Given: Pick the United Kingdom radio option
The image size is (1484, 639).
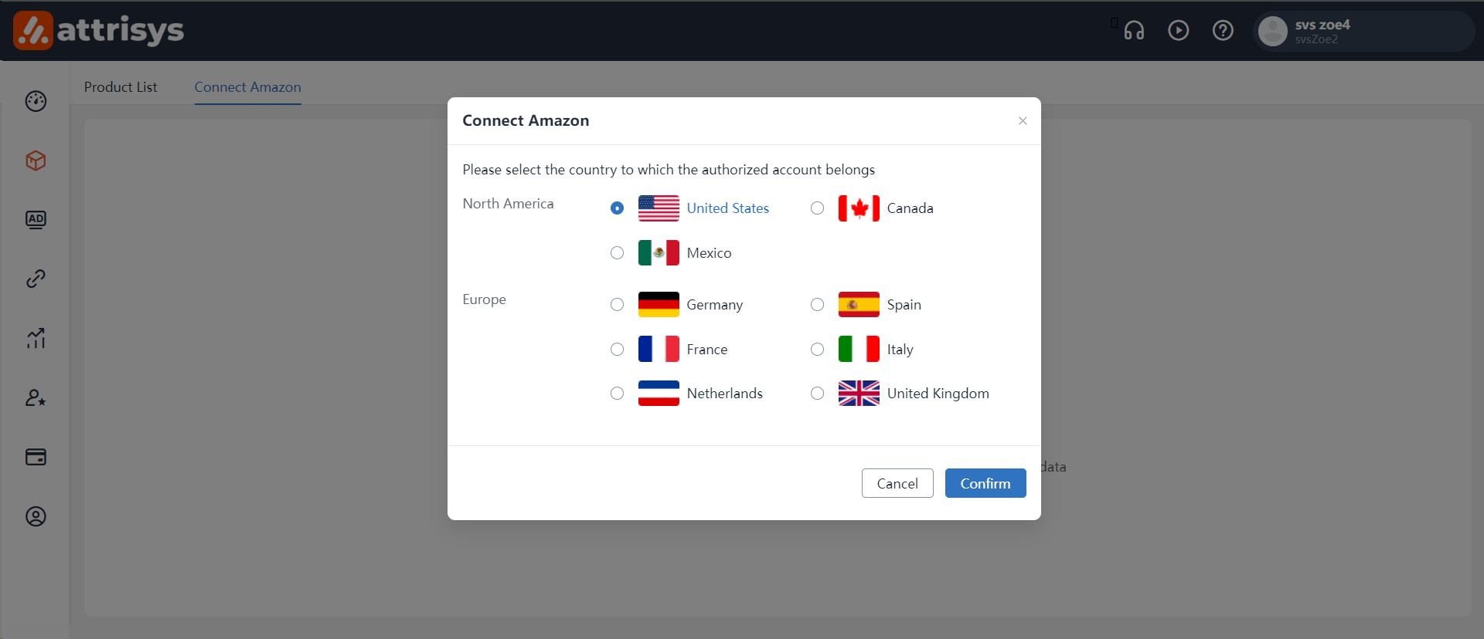Looking at the screenshot, I should [817, 394].
